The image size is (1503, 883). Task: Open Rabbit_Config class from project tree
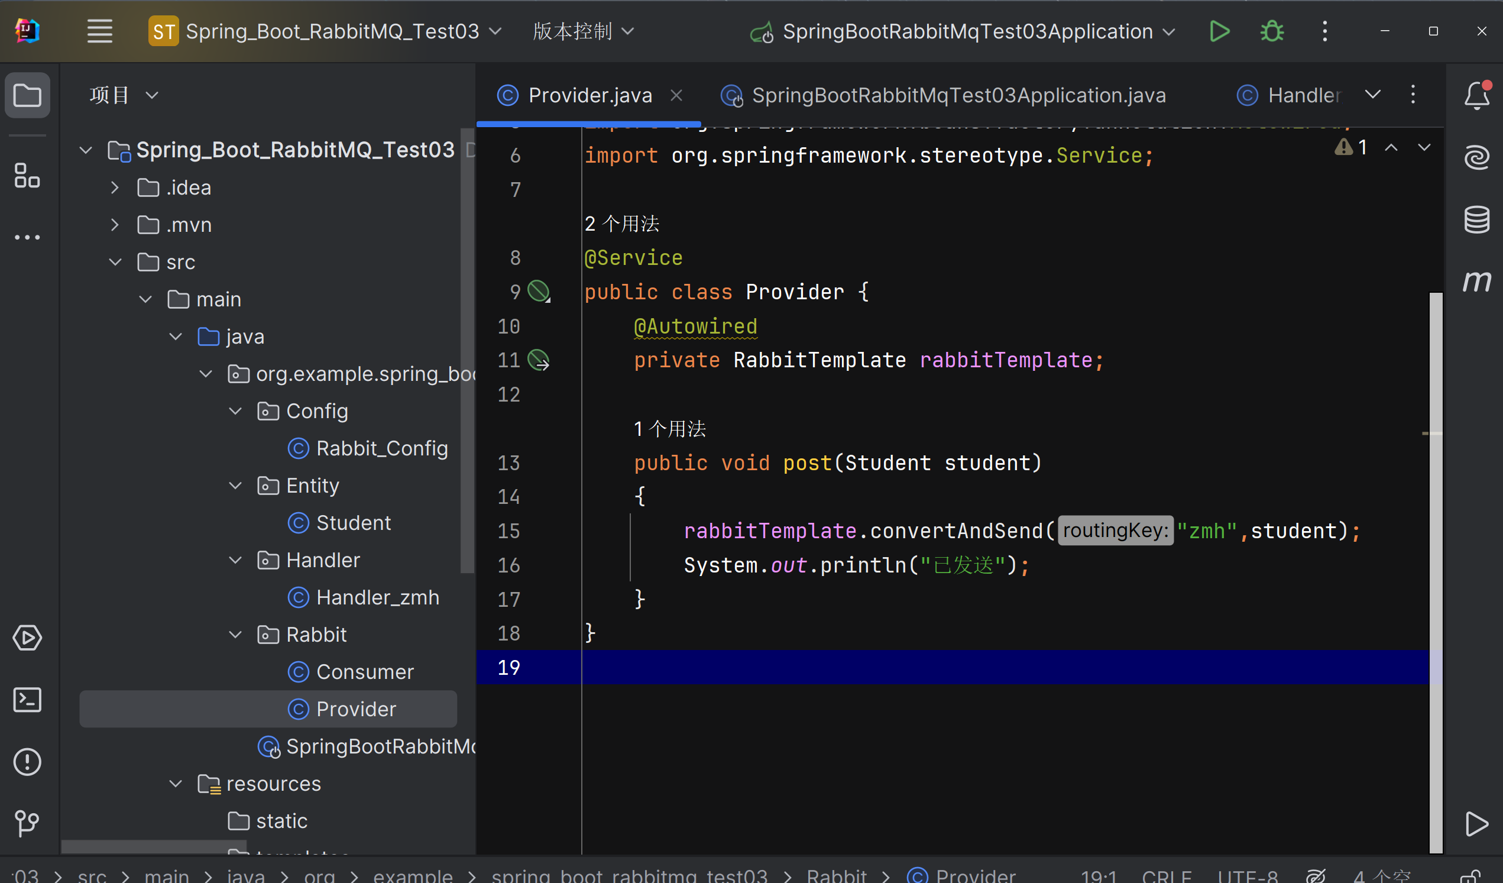pos(381,448)
